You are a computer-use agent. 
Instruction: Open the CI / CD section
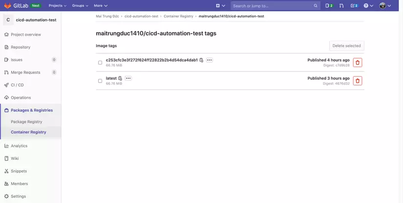point(17,85)
